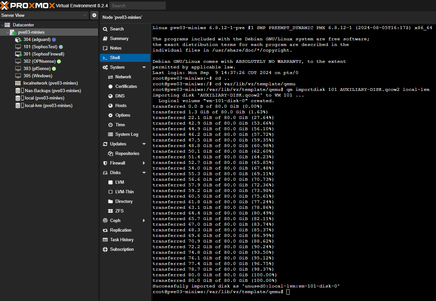The height and width of the screenshot is (301, 436).
Task: Expand the Ceph submenu arrow
Action: click(x=144, y=221)
